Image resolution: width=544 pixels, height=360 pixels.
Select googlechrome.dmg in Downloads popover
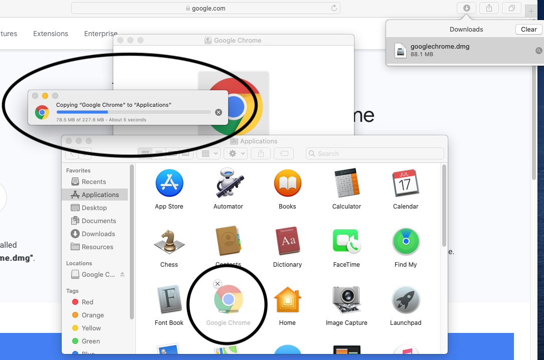pos(465,50)
